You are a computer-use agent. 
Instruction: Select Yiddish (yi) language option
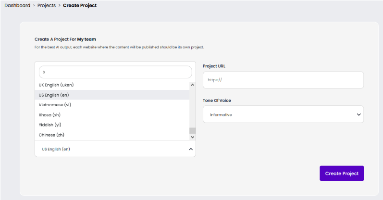pyautogui.click(x=50, y=125)
